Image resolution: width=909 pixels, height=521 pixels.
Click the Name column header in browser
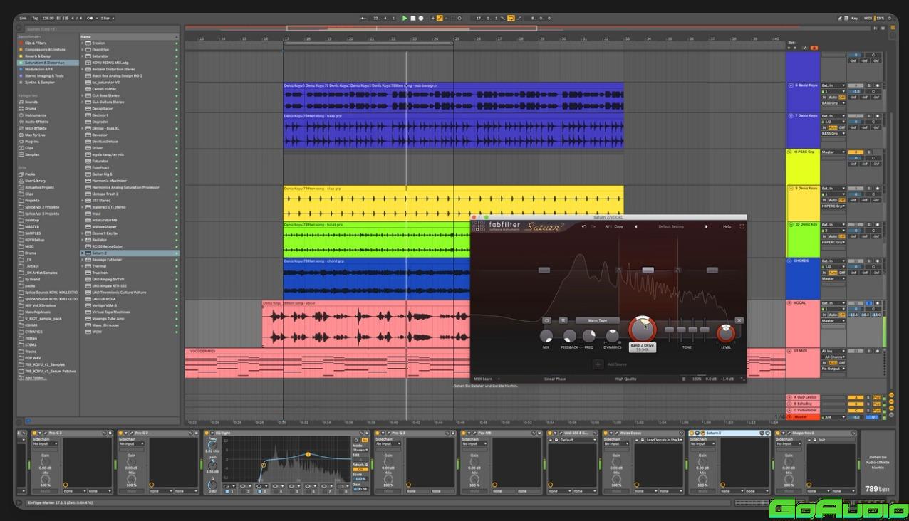tap(129, 36)
